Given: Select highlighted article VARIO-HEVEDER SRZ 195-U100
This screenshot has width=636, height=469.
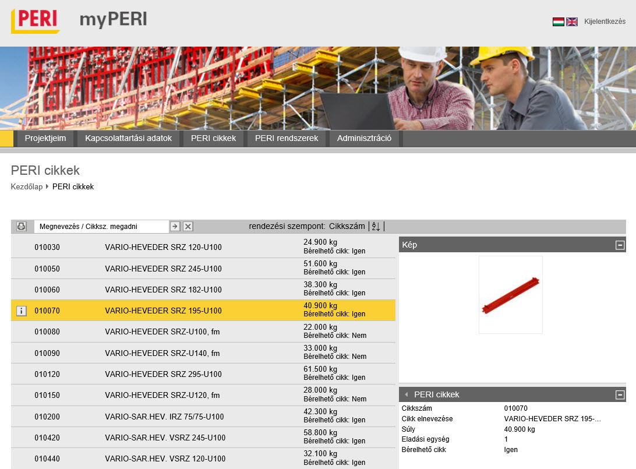Looking at the screenshot, I should tap(203, 311).
